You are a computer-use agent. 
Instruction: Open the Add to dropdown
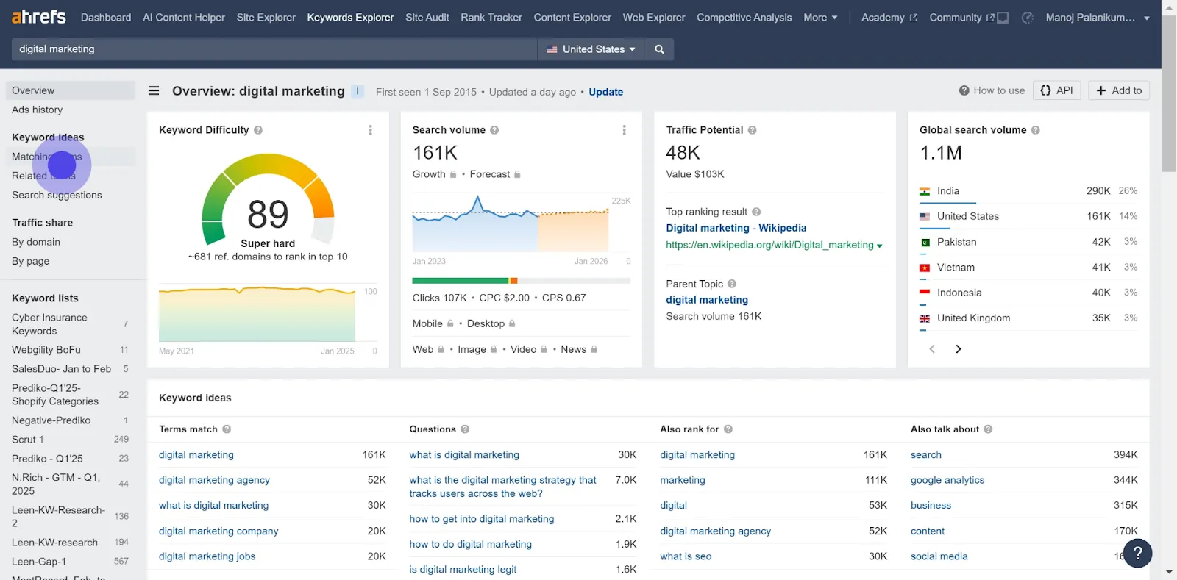pyautogui.click(x=1119, y=90)
